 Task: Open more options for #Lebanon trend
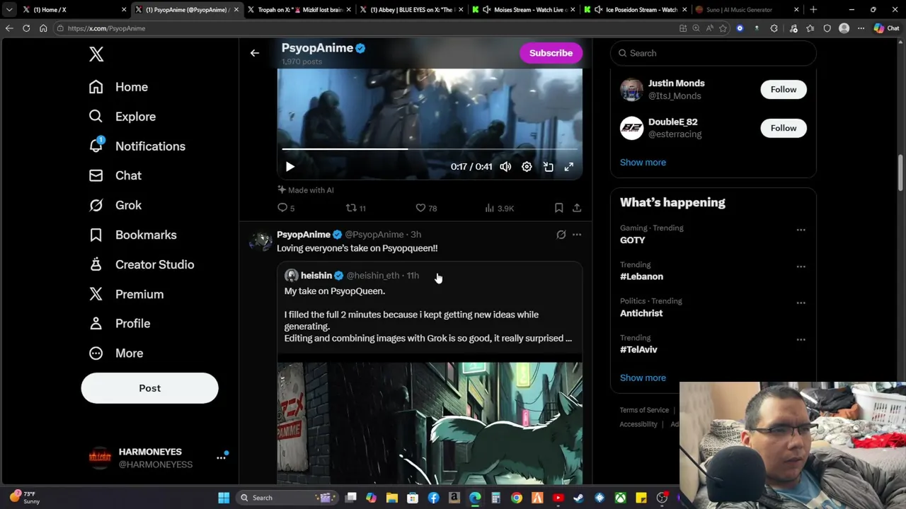[x=801, y=267]
